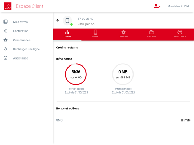
Task: Click the 0 MB data usage gauge
Action: [x=123, y=74]
